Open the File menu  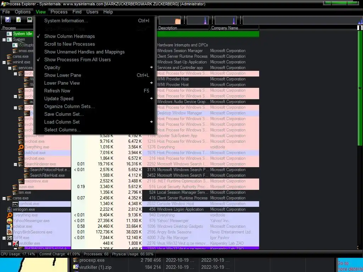point(6,12)
